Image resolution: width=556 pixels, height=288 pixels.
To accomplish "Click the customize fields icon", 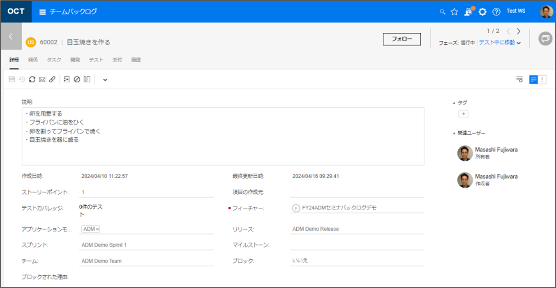I will (519, 79).
